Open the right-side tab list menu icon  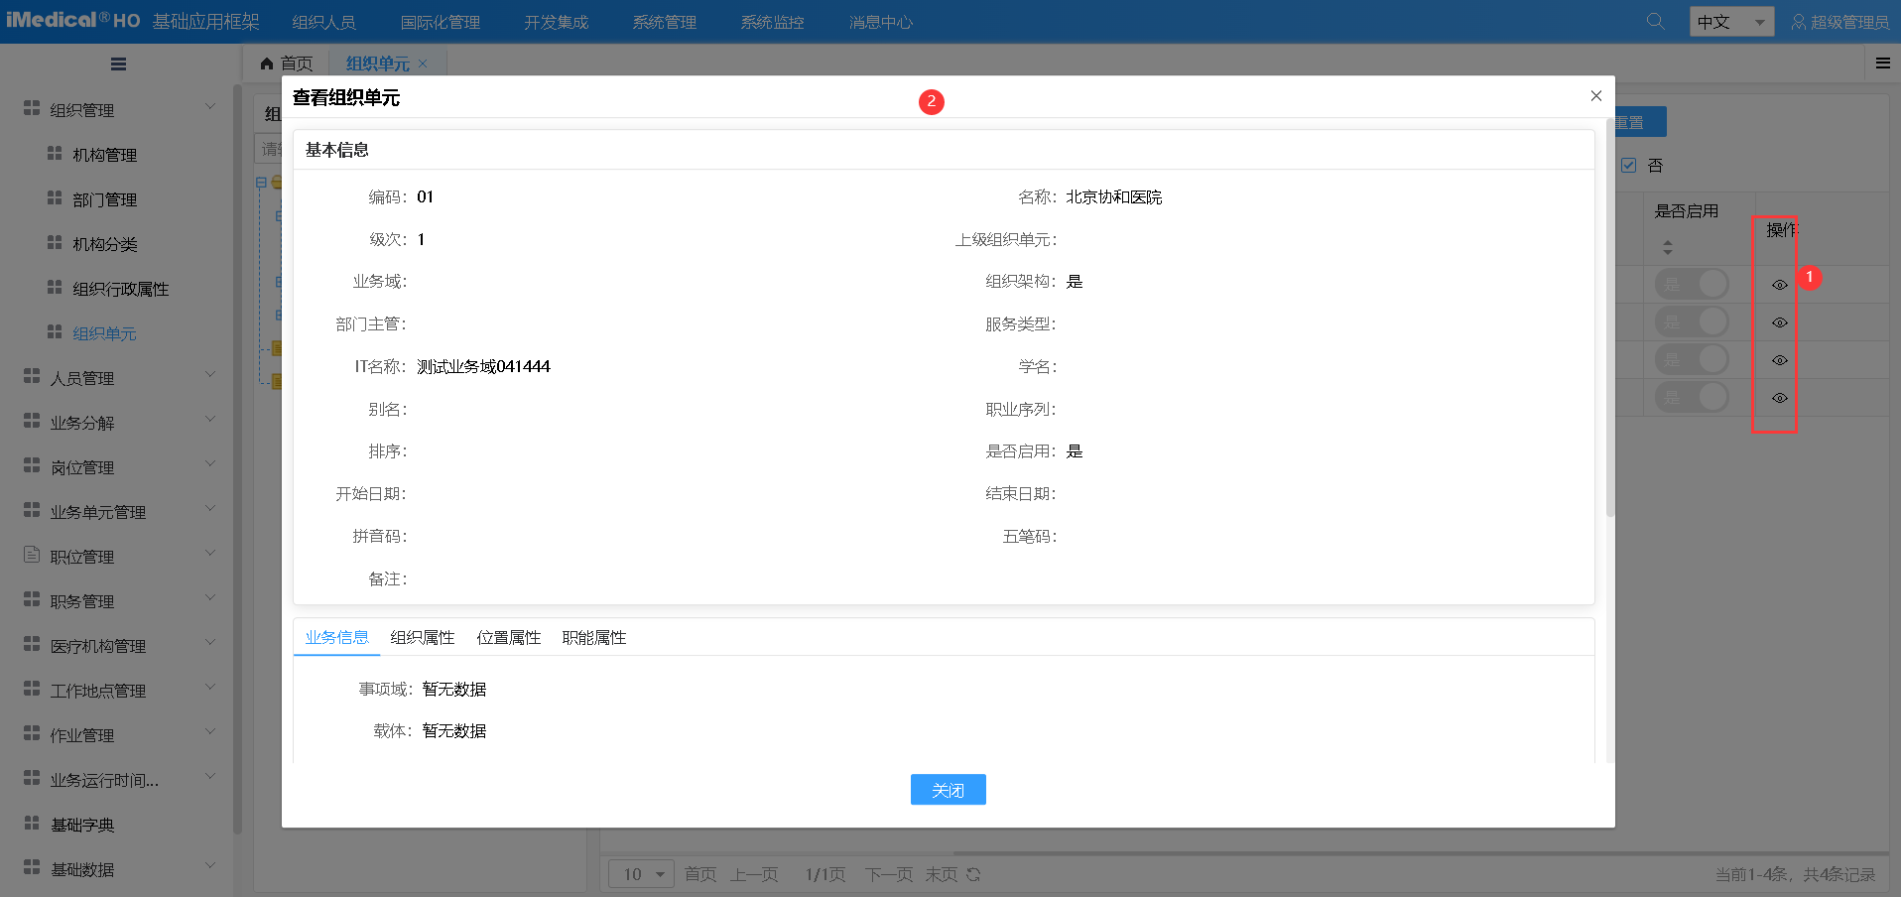(1882, 64)
